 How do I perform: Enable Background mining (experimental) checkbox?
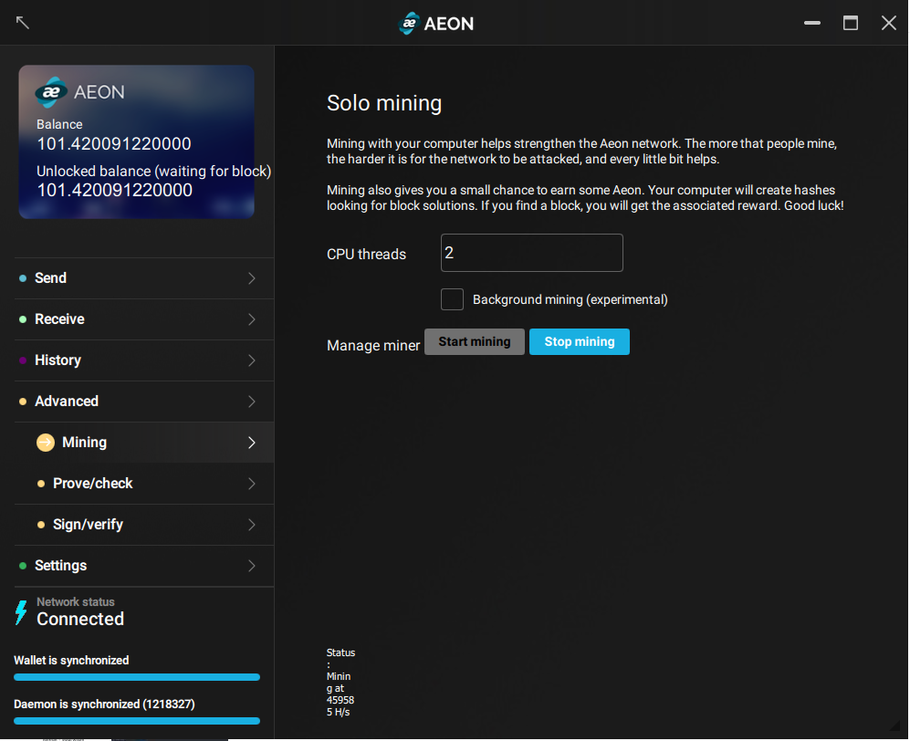point(452,299)
